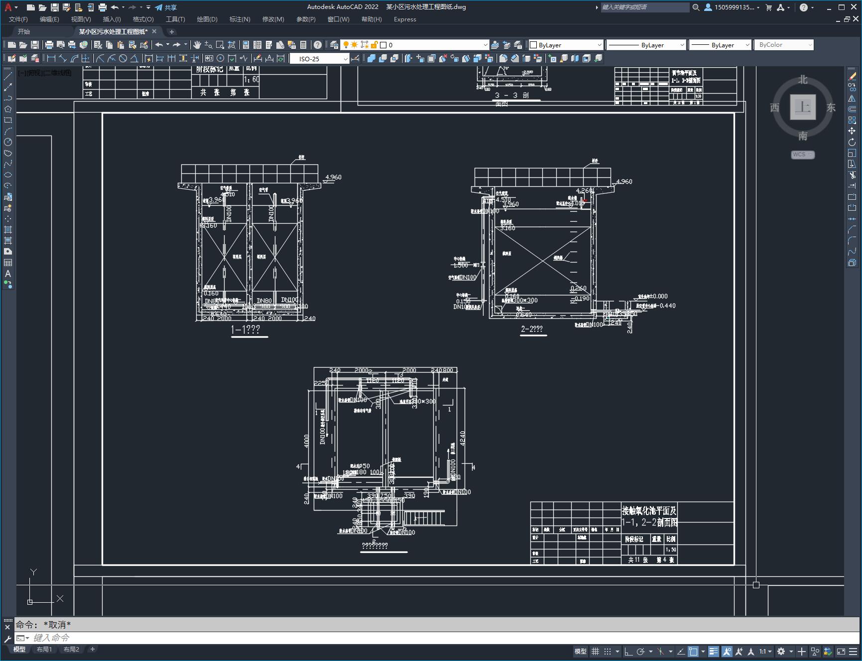The height and width of the screenshot is (661, 862).
Task: Open the ISO-25 dimension style dropdown
Action: tap(345, 59)
